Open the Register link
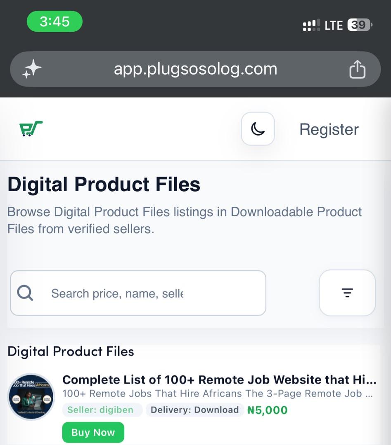 (x=329, y=129)
